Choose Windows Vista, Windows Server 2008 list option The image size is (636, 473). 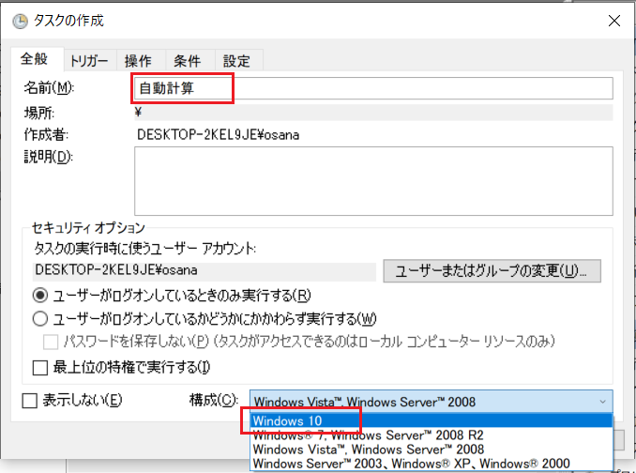(x=432, y=449)
